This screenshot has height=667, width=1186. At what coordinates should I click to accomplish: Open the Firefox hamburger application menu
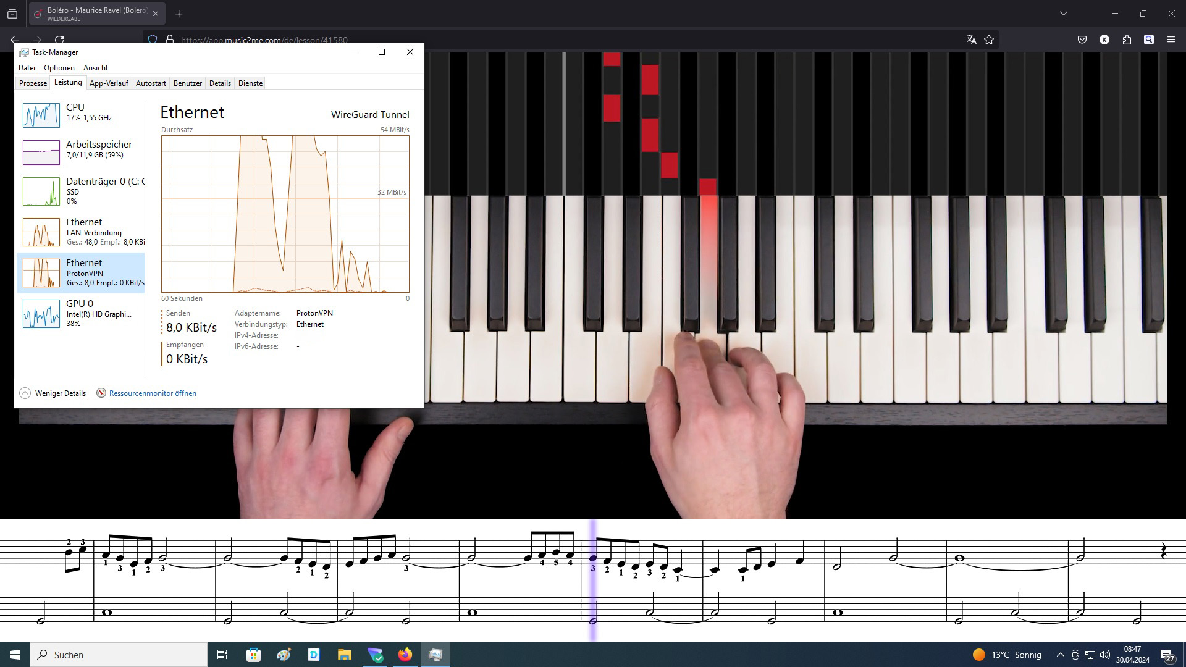click(1171, 40)
